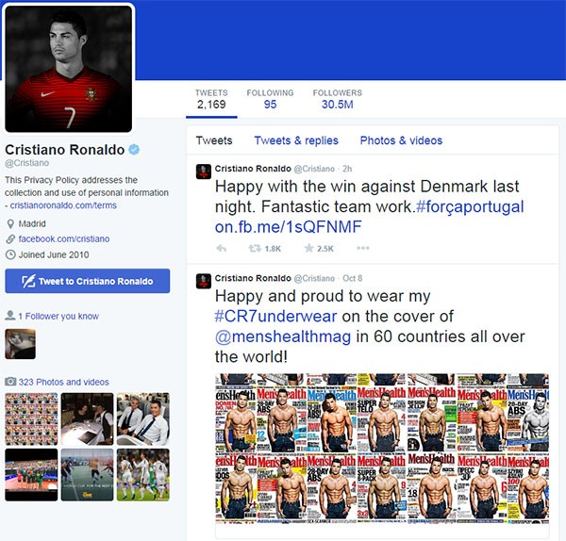Open the large profile picture
The image size is (566, 541).
[x=69, y=69]
